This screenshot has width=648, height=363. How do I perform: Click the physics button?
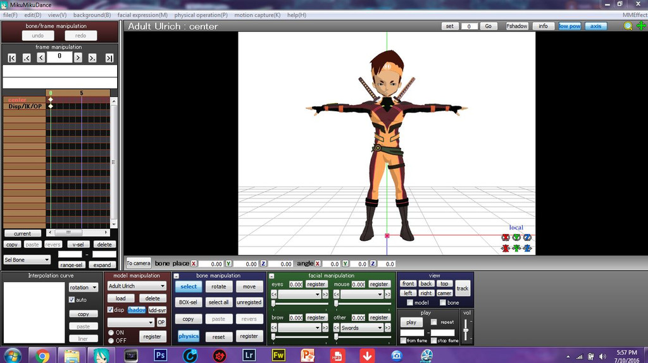tap(189, 336)
